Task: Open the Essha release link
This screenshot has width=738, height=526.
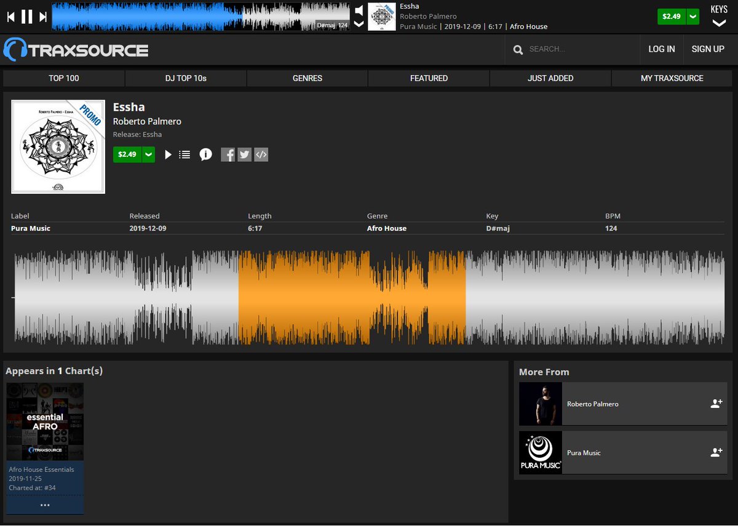Action: [152, 134]
